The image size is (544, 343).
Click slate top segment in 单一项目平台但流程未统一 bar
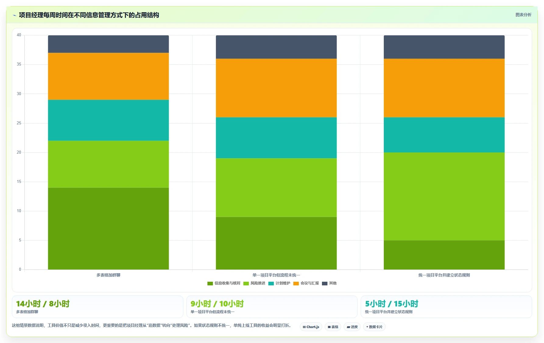coord(276,47)
